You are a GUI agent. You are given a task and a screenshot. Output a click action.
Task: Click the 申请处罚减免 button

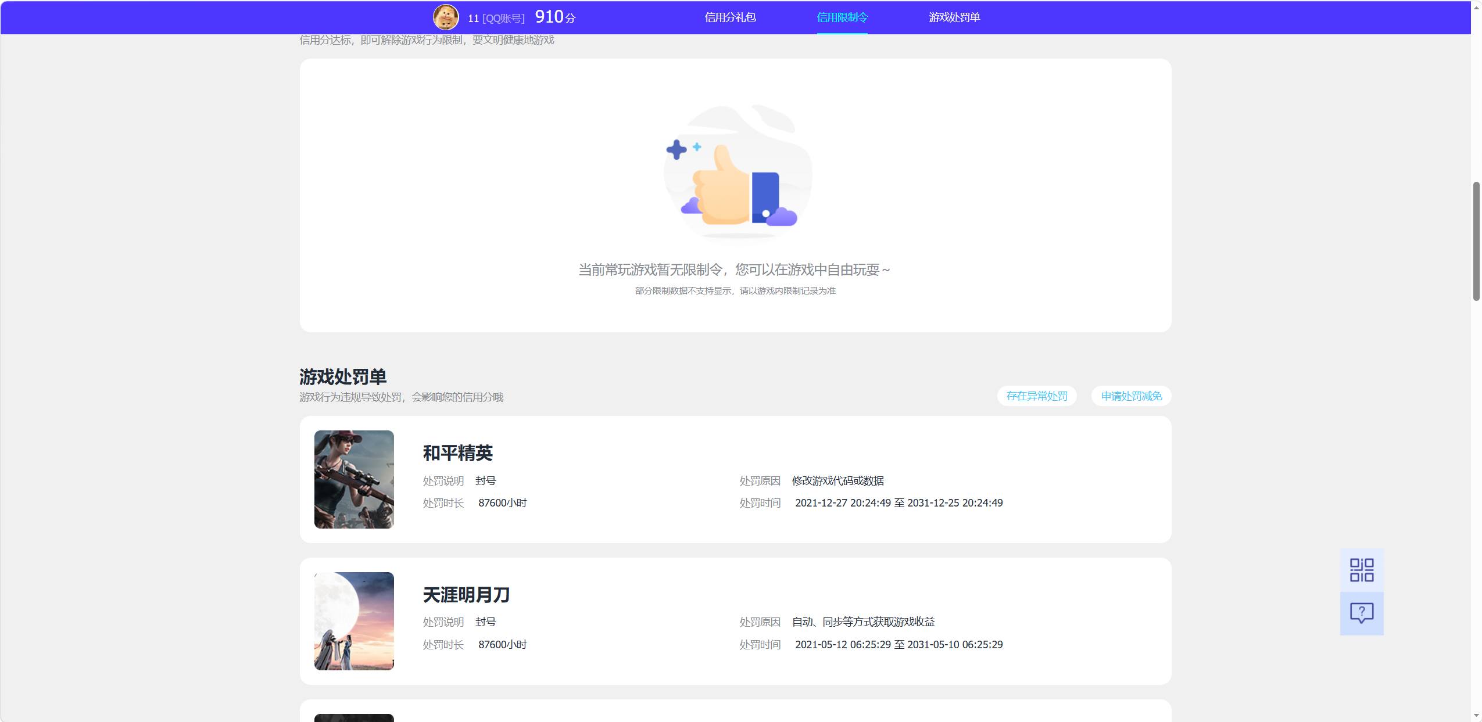coord(1132,396)
